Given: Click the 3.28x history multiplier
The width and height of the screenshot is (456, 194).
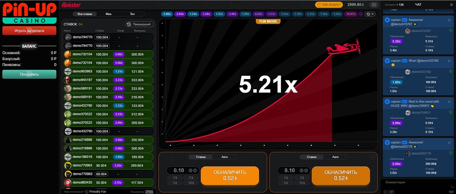Looking at the screenshot, I should point(206,14).
